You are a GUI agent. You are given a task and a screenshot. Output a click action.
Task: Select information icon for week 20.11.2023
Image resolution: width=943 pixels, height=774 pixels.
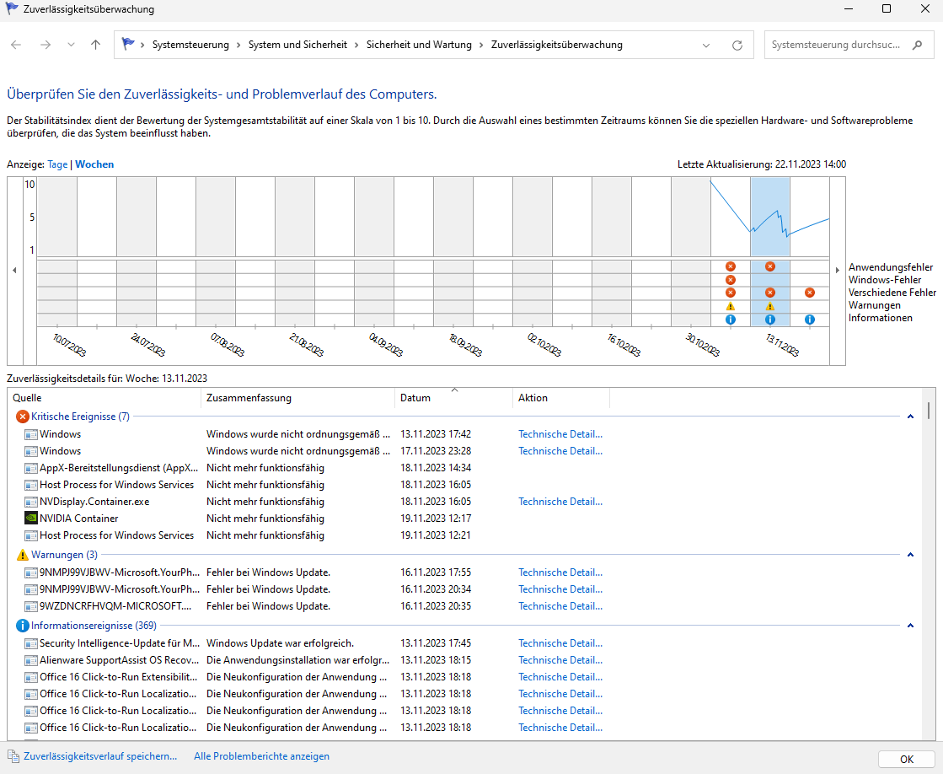810,320
